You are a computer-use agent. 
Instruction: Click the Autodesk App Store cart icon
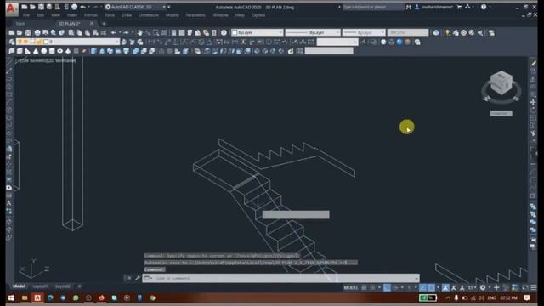click(x=459, y=7)
